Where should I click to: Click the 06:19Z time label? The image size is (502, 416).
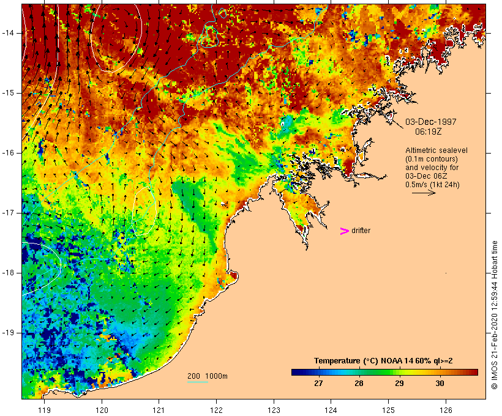[x=429, y=132]
